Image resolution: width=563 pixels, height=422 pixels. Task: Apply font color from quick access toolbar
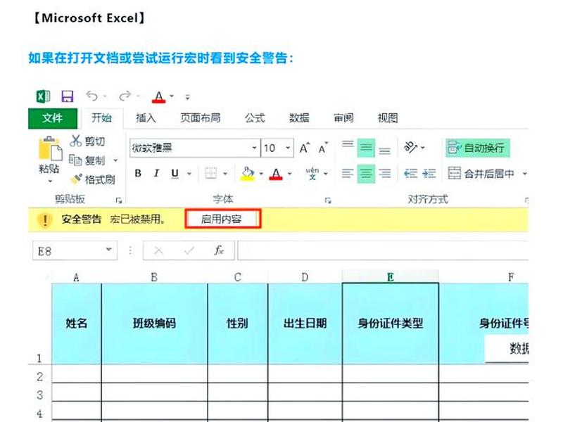[x=159, y=96]
